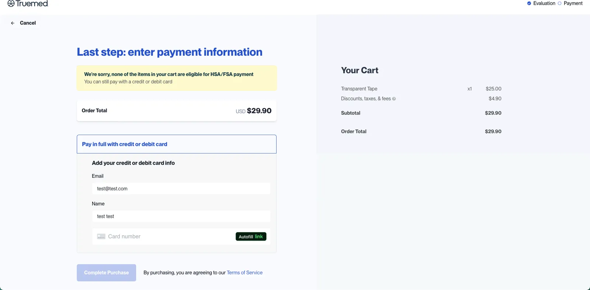This screenshot has height=290, width=590.
Task: Click the Transparent Tape cart item
Action: pyautogui.click(x=359, y=89)
